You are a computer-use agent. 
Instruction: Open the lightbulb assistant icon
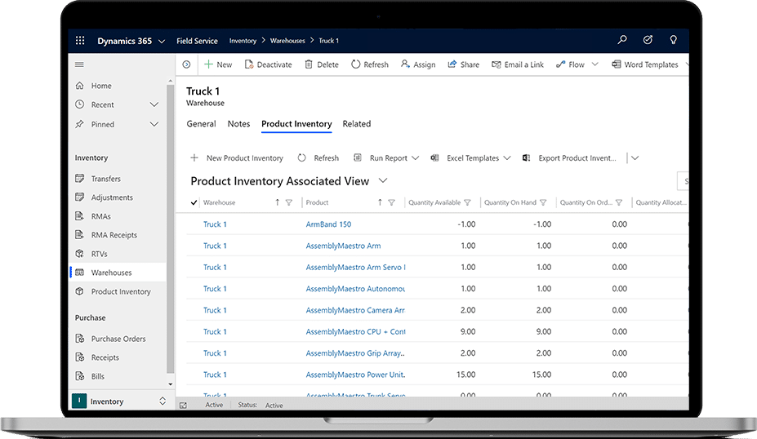point(673,40)
